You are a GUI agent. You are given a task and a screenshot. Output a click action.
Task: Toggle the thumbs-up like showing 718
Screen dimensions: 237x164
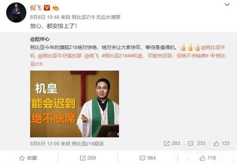coord(208,158)
